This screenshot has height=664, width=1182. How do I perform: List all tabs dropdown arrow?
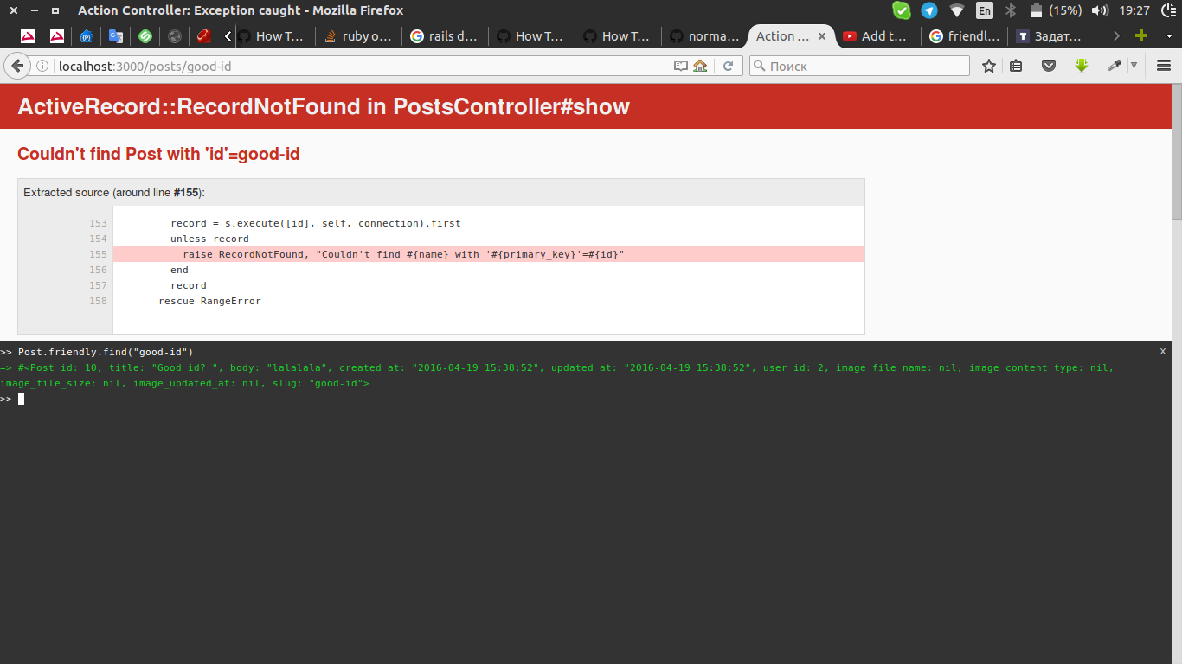(1169, 36)
